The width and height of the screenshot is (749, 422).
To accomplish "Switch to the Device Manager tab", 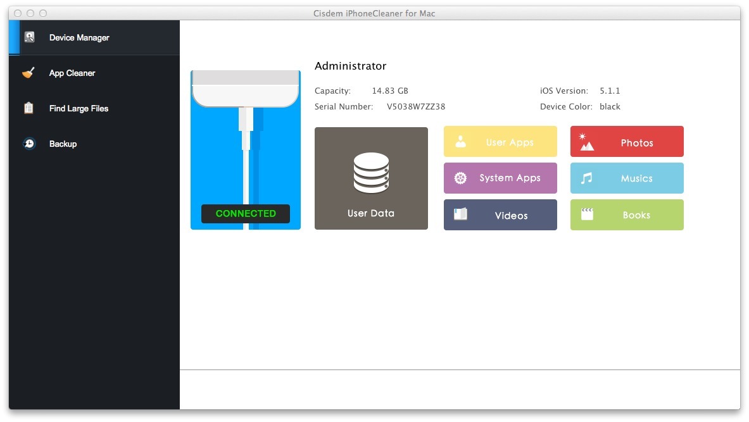I will (79, 38).
